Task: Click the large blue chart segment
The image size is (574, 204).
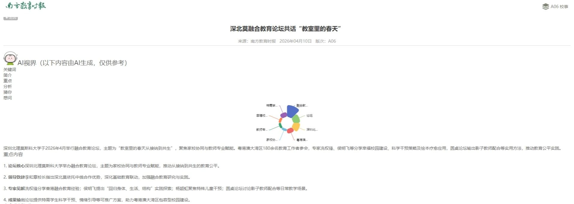Action: 292,111
